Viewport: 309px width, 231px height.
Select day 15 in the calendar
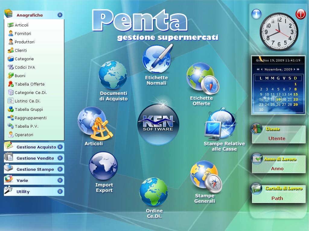click(x=295, y=94)
